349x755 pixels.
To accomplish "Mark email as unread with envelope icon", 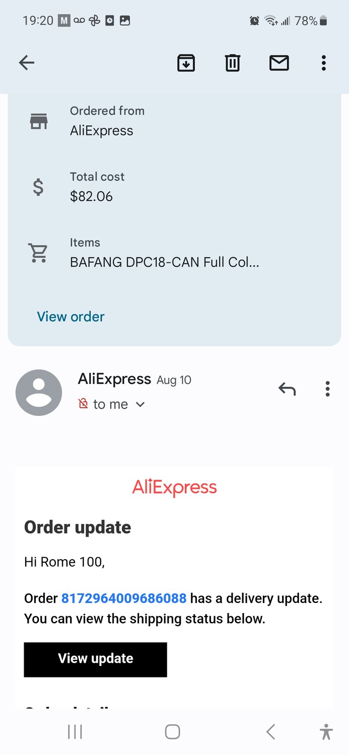I will click(279, 63).
